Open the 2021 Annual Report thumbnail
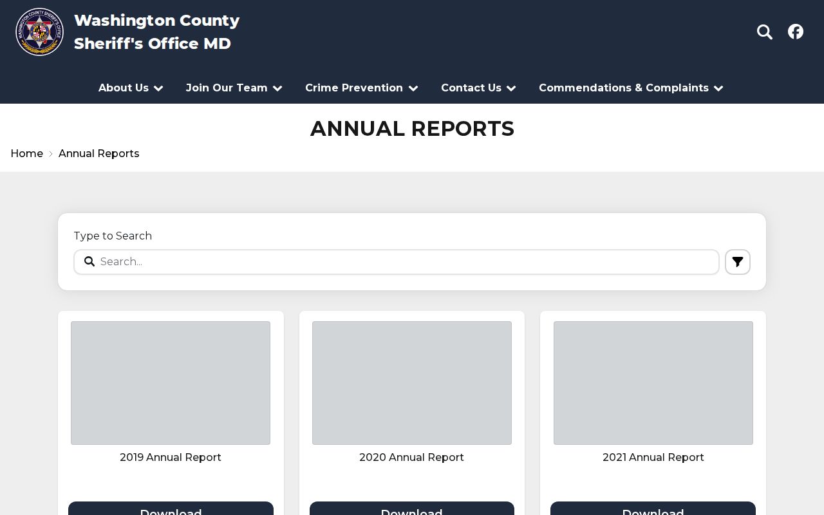The height and width of the screenshot is (515, 824). (x=653, y=383)
